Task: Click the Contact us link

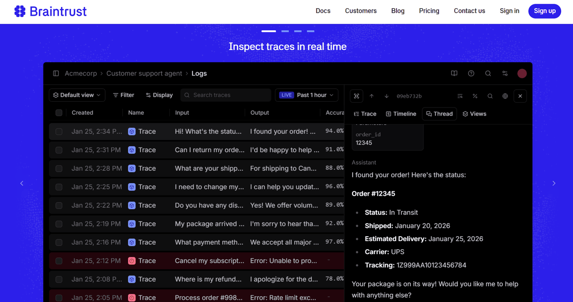Action: click(469, 11)
